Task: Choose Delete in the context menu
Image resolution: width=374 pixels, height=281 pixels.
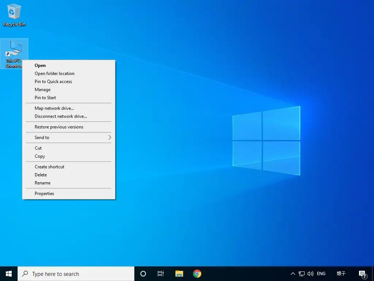Action: pos(69,175)
